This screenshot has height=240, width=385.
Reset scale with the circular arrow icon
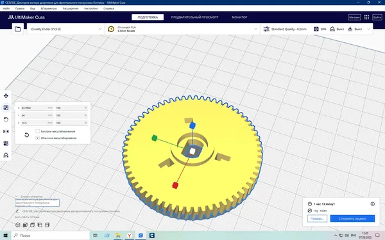pyautogui.click(x=27, y=134)
